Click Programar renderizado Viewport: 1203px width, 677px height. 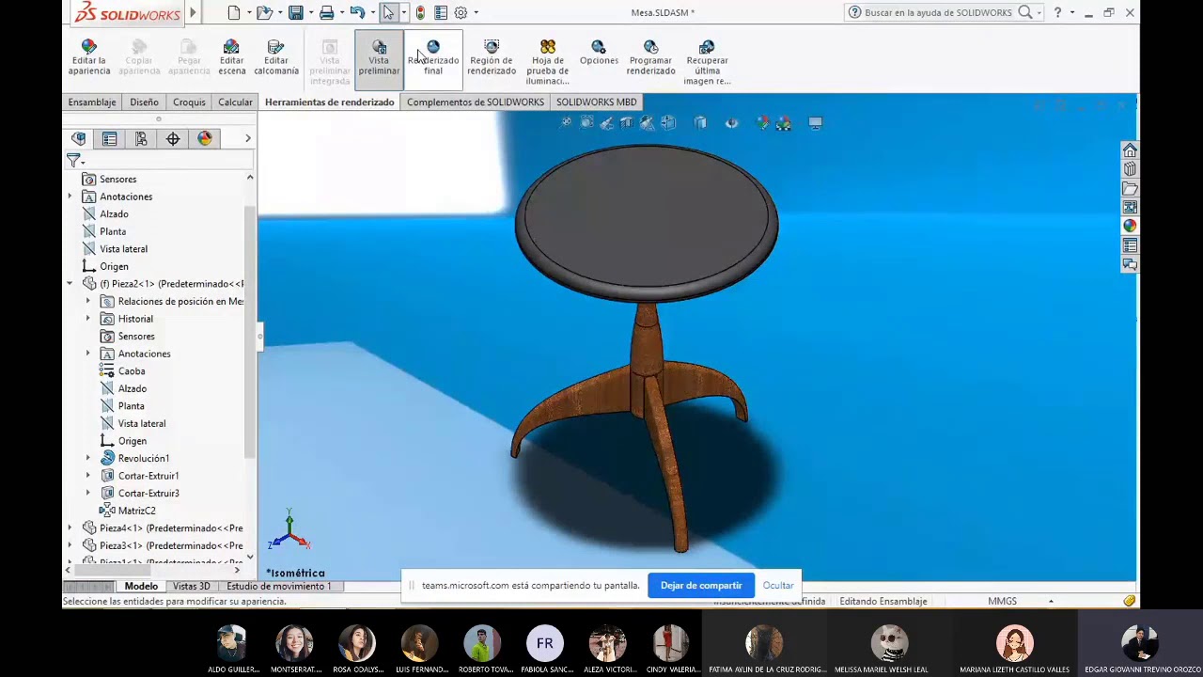pyautogui.click(x=651, y=57)
